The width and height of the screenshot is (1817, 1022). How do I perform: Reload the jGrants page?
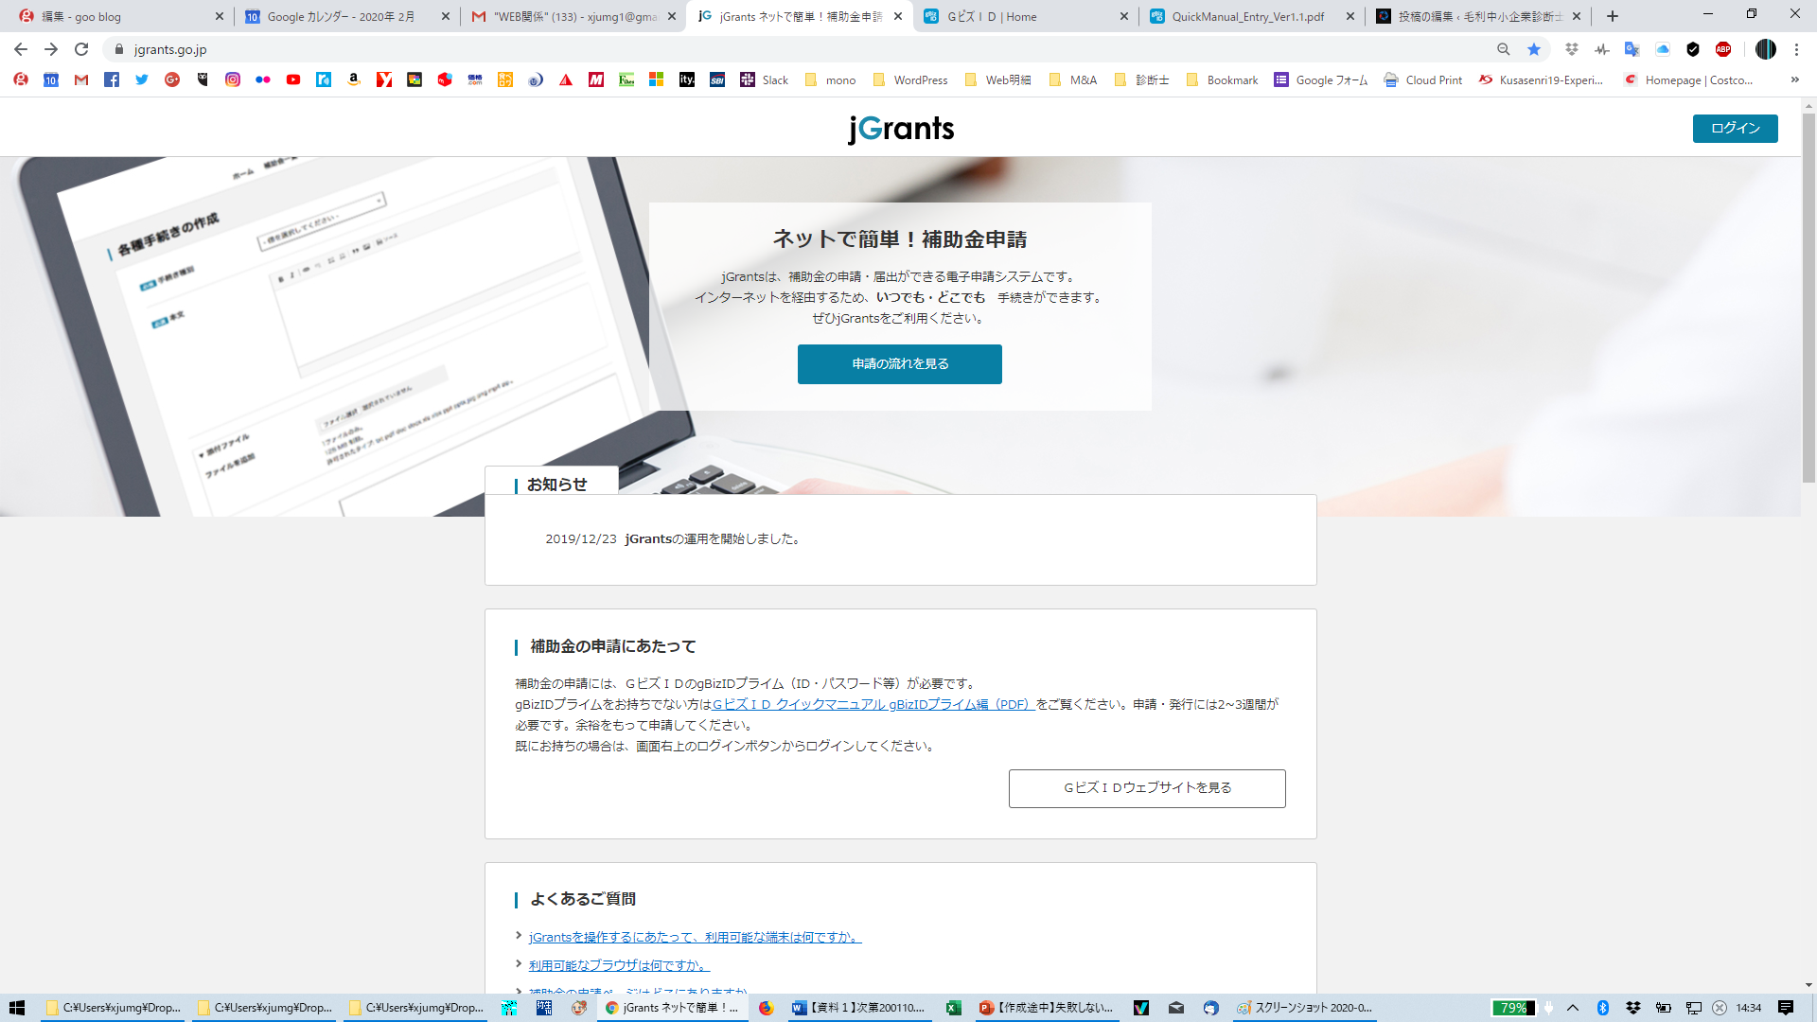tap(81, 49)
